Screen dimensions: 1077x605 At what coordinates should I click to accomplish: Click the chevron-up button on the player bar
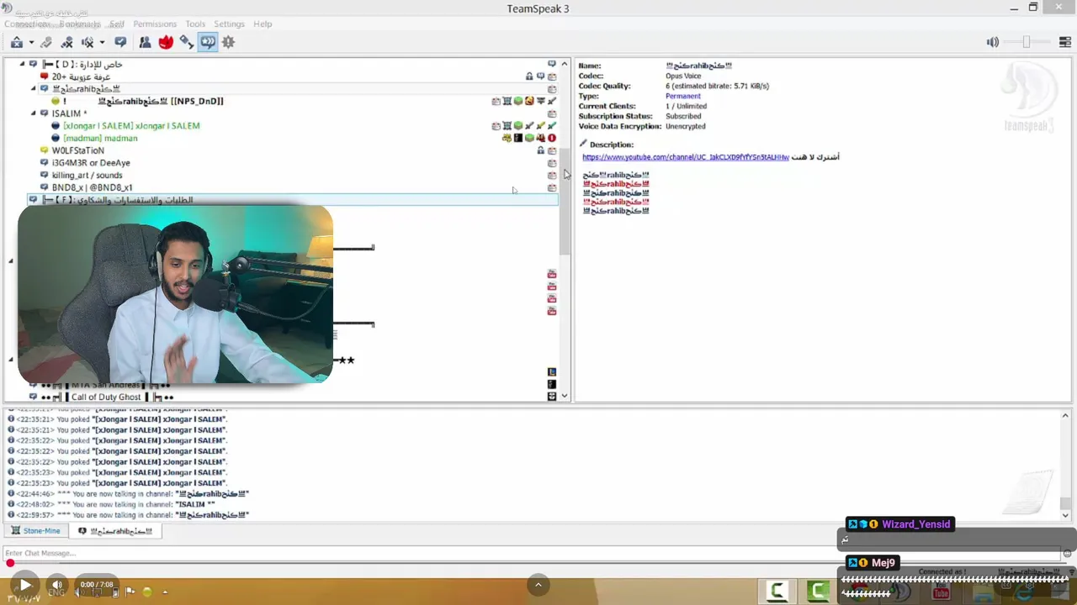pyautogui.click(x=538, y=585)
